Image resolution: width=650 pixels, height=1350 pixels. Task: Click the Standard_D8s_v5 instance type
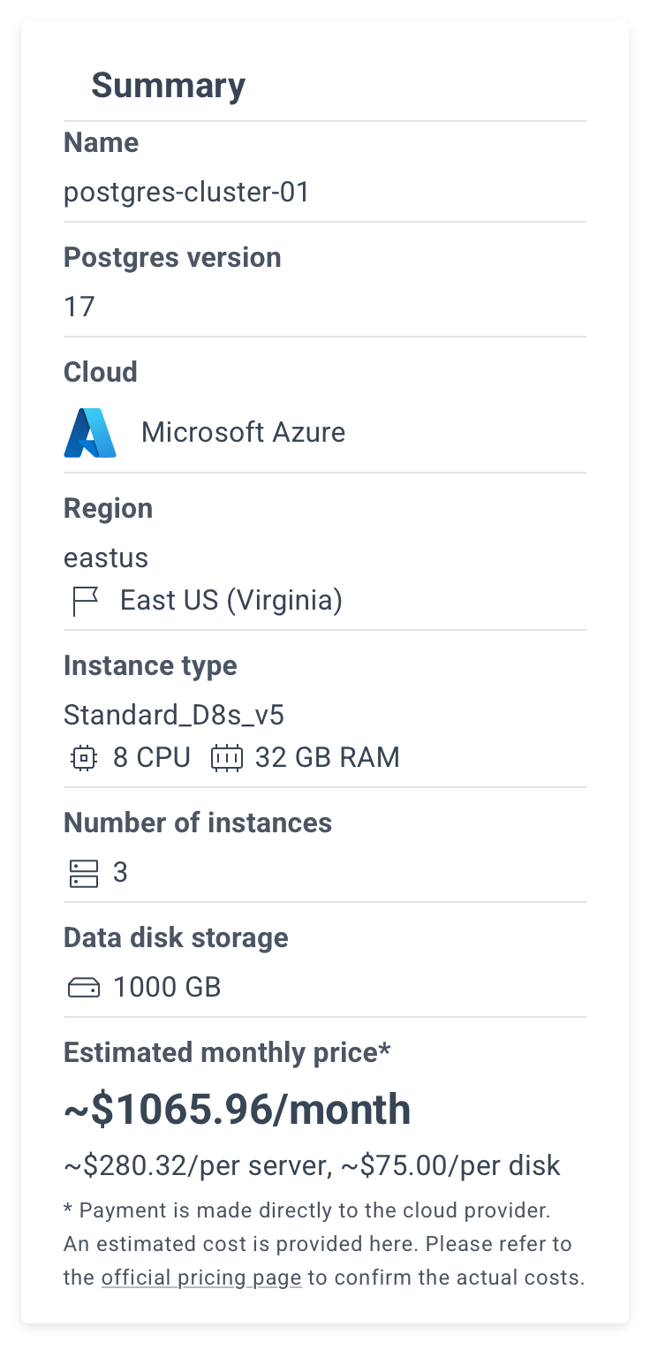(174, 716)
